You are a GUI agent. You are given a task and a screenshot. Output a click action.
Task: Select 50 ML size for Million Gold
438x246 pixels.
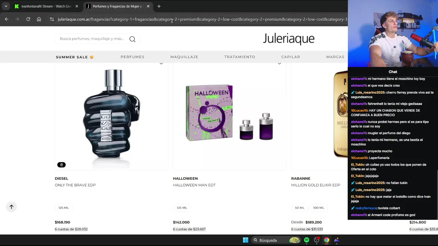(x=299, y=208)
